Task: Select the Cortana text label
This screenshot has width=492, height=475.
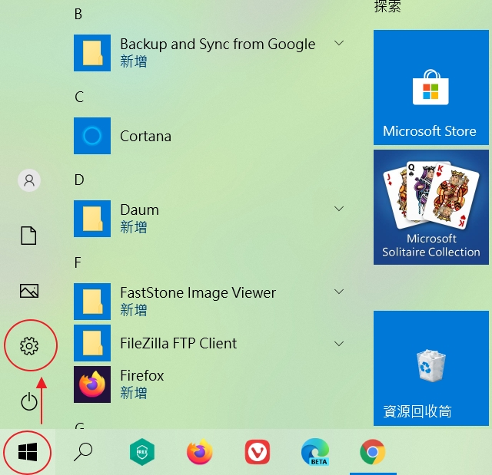Action: 145,136
